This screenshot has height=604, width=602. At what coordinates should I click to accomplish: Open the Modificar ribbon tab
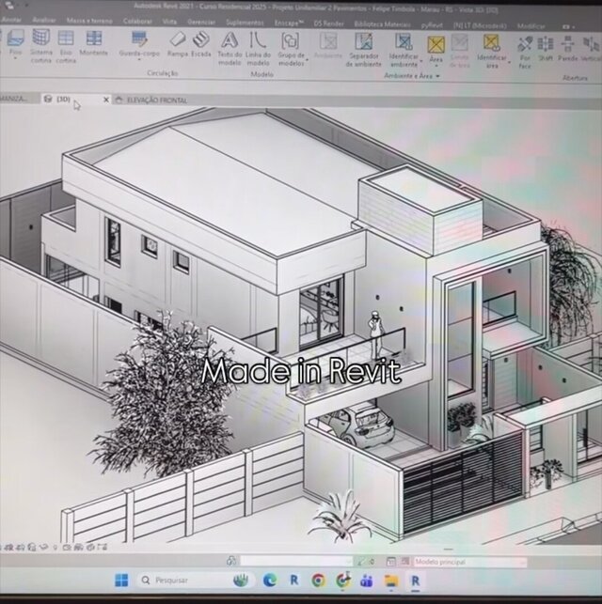pos(531,26)
